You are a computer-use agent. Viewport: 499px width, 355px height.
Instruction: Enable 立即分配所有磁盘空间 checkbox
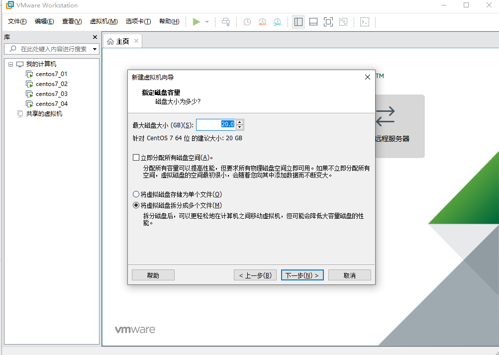(136, 157)
